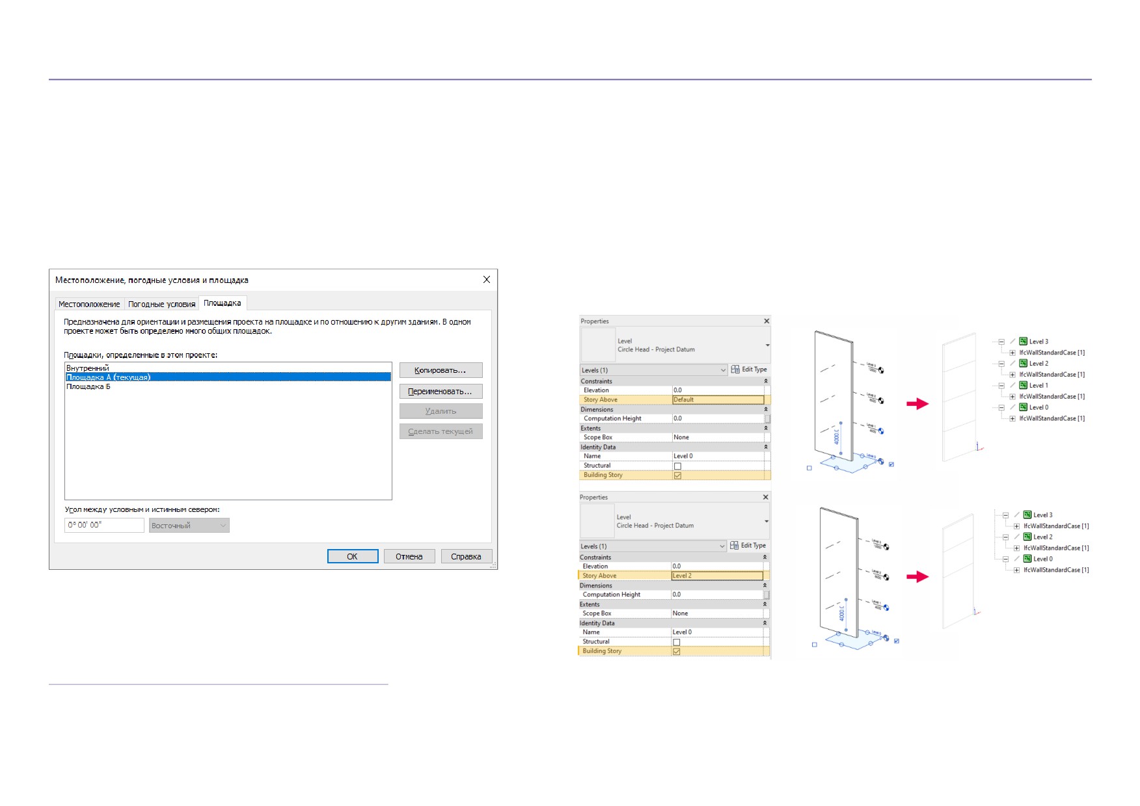This screenshot has height=806, width=1140.
Task: Click the Level 2 icon in the three-level IFC tree
Action: point(1027,537)
